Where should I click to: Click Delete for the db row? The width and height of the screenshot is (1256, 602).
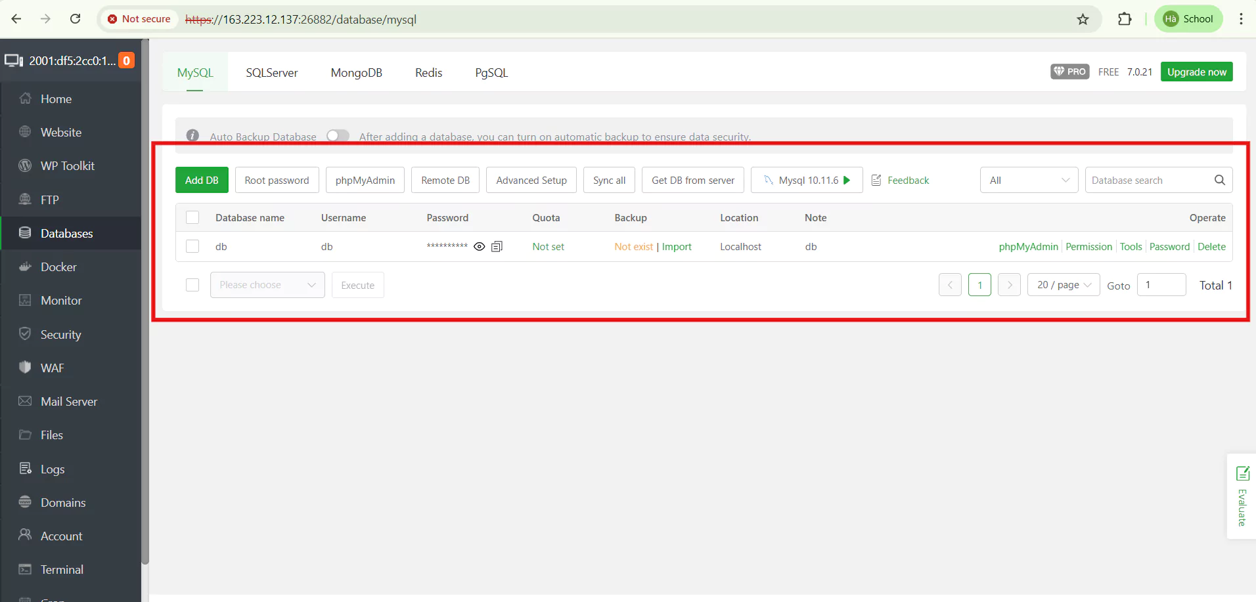click(1211, 247)
